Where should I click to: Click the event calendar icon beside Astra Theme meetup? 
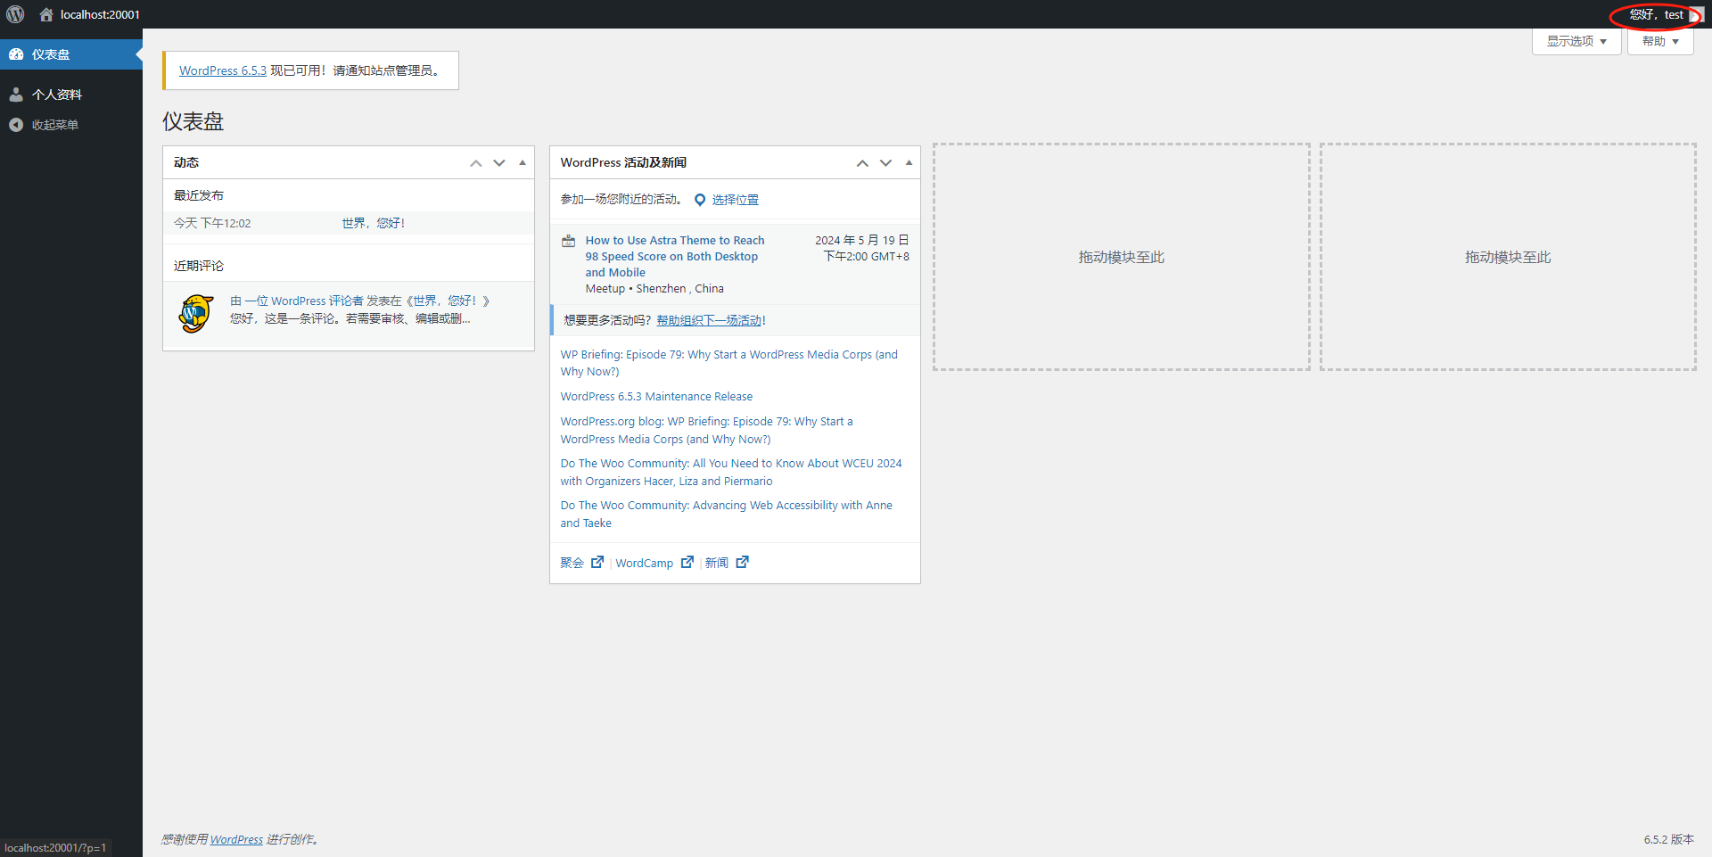(568, 240)
